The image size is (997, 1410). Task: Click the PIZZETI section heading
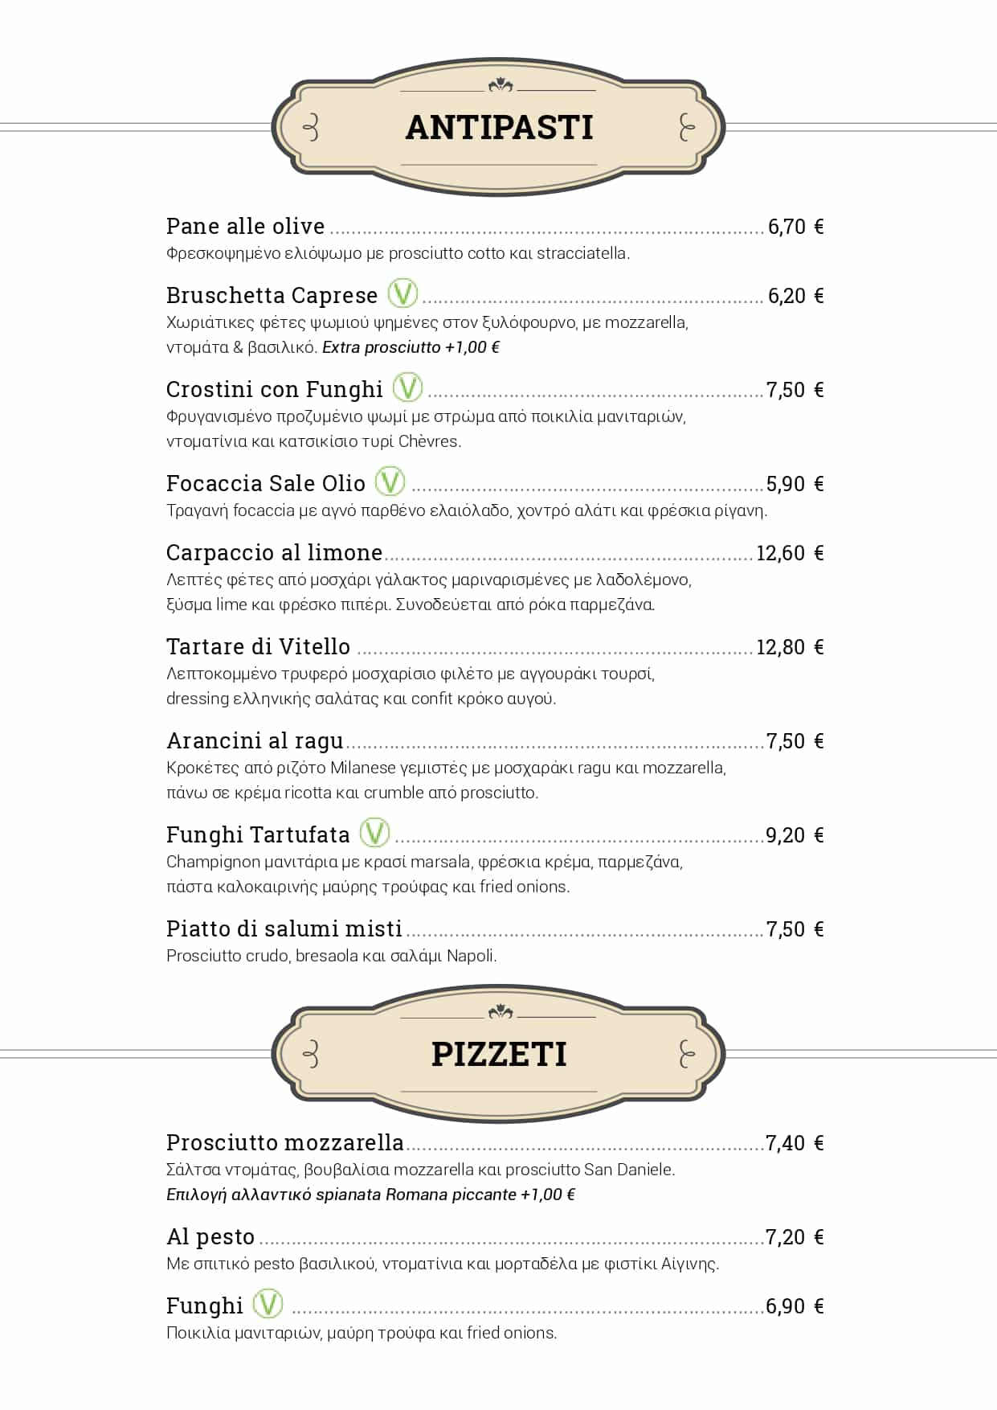pyautogui.click(x=499, y=1055)
